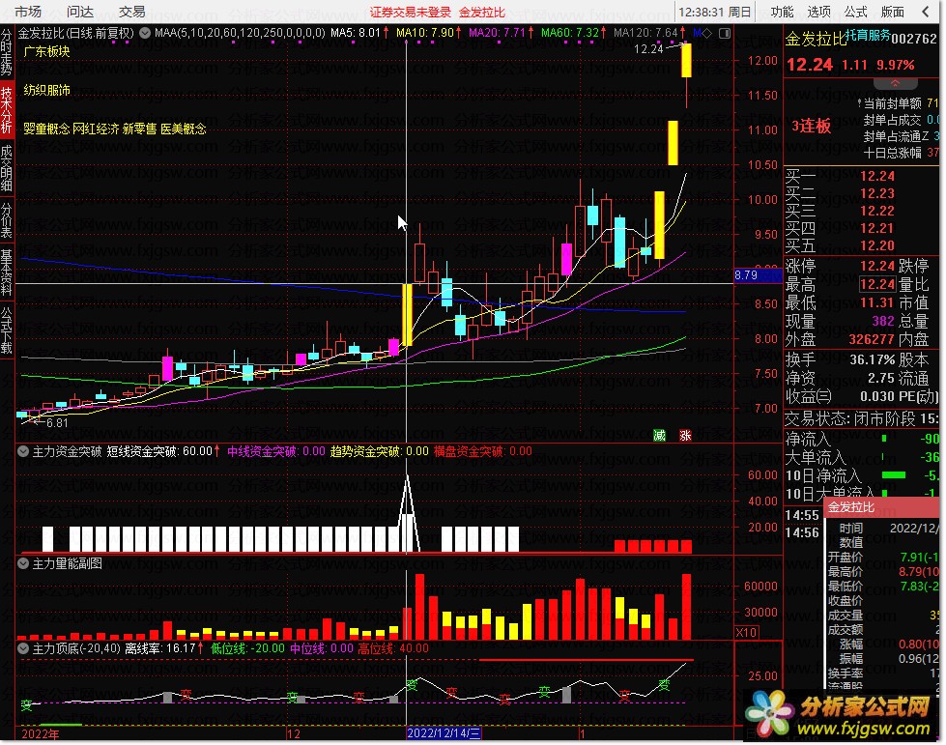This screenshot has width=946, height=745.
Task: Click stock code 002762
Action: (914, 39)
